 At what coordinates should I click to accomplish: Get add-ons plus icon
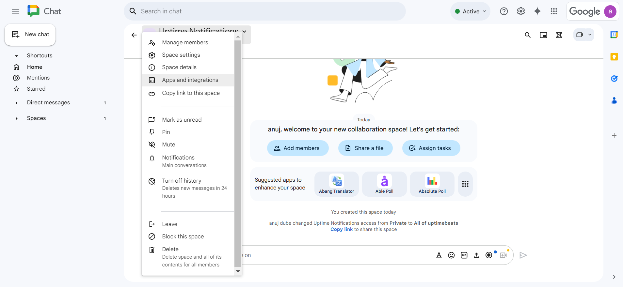coord(614,135)
